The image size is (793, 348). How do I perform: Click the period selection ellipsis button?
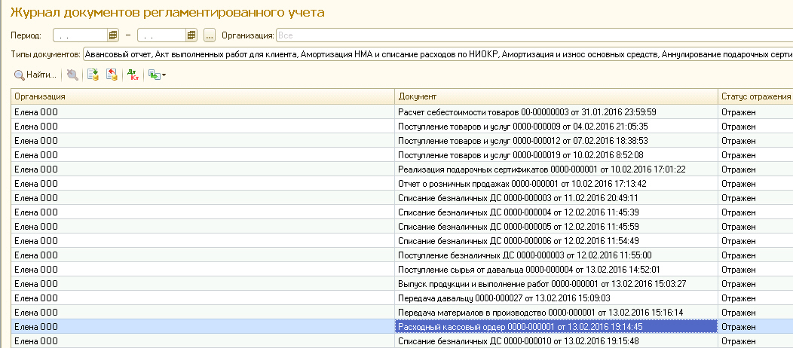[210, 35]
